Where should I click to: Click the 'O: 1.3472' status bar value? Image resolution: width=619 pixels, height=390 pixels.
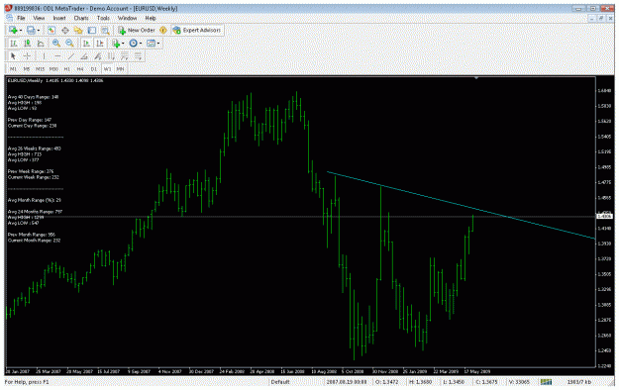[x=386, y=382]
